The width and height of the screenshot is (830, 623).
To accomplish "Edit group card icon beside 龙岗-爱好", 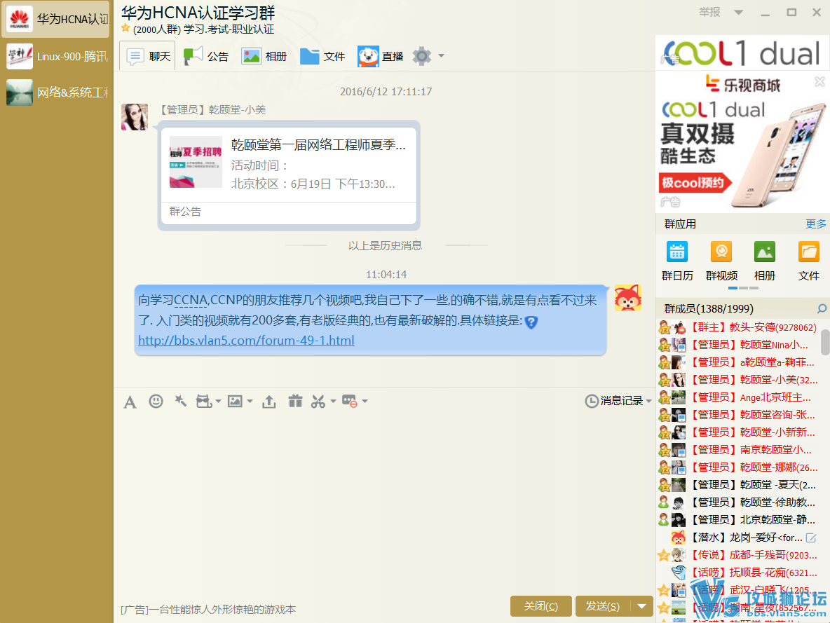I will (811, 538).
